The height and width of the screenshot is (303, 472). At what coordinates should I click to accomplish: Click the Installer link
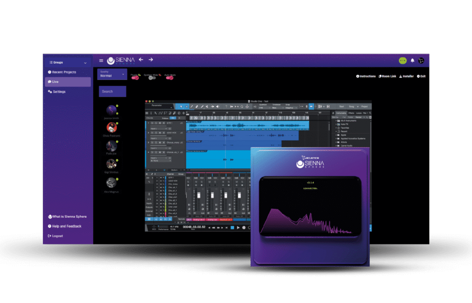pos(407,76)
